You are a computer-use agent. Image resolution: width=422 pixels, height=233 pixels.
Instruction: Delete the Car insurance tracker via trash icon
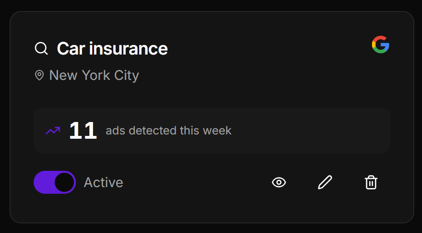[x=371, y=182]
